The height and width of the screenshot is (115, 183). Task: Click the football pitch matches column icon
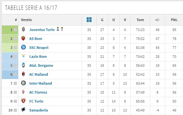(x=89, y=20)
